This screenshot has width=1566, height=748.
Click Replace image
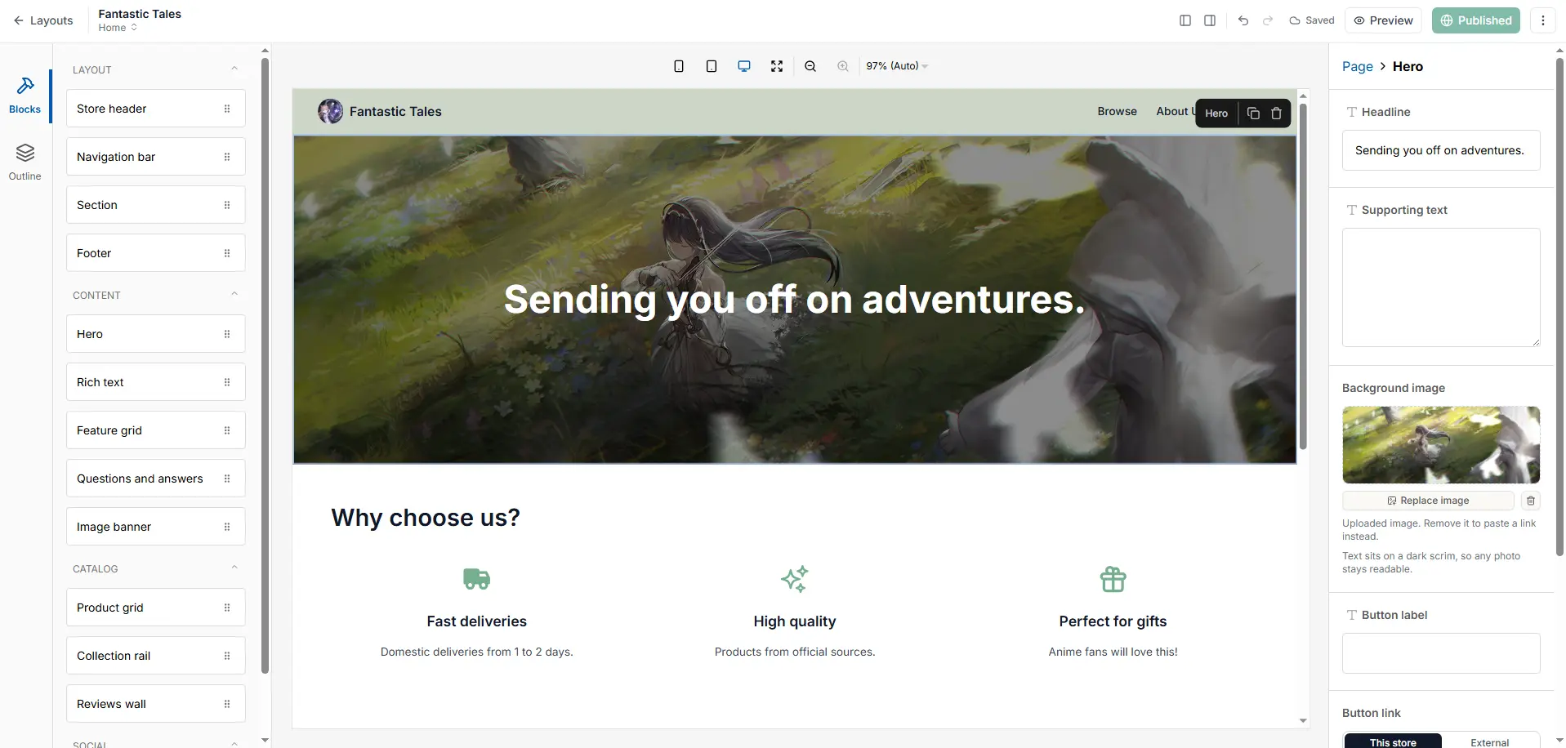pos(1428,501)
